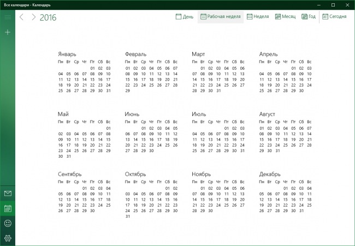
Task: Select day 01 in Май
Action: pyautogui.click(x=108, y=128)
